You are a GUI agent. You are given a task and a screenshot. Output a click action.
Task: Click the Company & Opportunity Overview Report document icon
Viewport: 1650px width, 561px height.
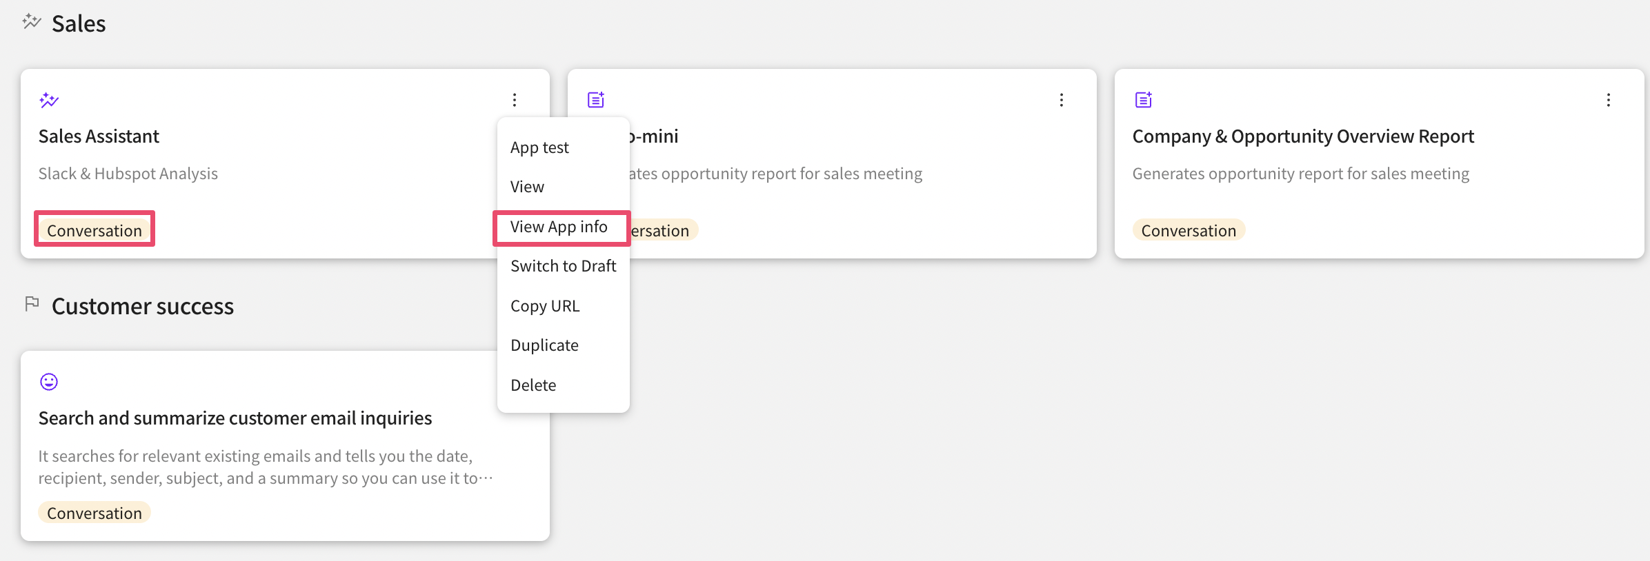point(1144,100)
